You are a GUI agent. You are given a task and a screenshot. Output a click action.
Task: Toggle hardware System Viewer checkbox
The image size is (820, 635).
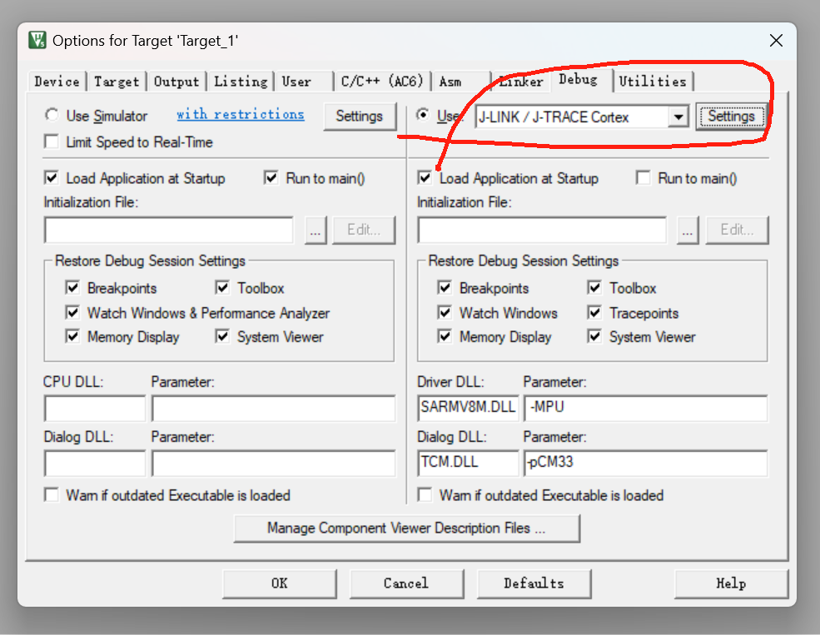click(x=594, y=336)
